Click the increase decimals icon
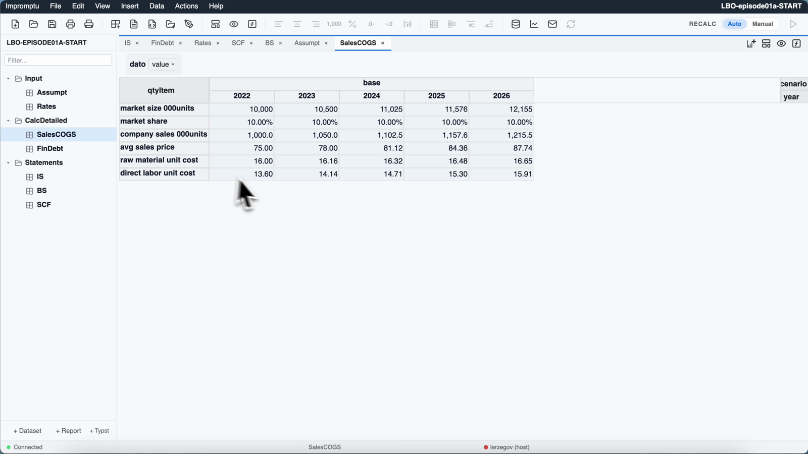Viewport: 808px width, 454px height. pos(371,24)
